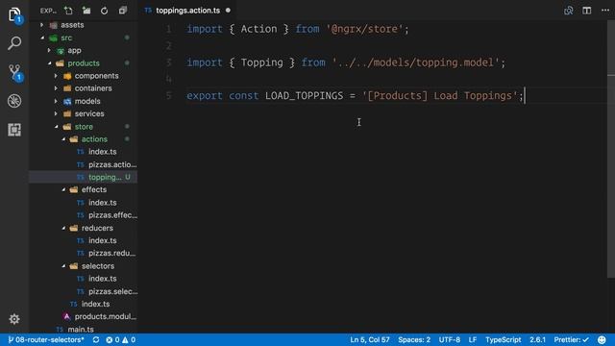The image size is (615, 346).
Task: Select the toppings.action.ts editor tab
Action: 188,11
